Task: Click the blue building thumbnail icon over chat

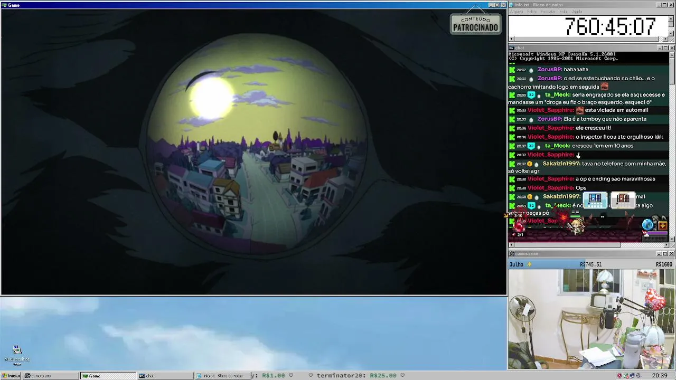Action: (595, 199)
